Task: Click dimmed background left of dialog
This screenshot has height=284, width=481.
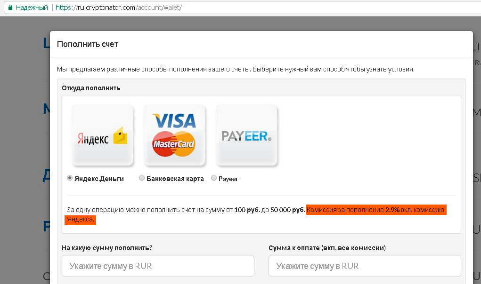Action: [x=24, y=153]
